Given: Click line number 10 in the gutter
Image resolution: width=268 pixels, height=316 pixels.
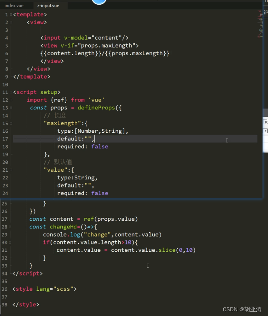Looking at the screenshot, I should [x=5, y=84].
